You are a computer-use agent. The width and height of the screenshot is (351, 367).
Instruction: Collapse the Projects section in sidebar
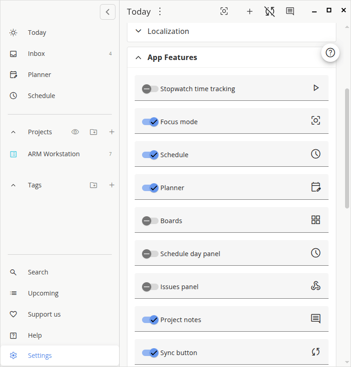tap(13, 131)
